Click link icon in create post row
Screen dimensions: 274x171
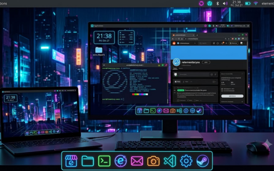(x=215, y=74)
